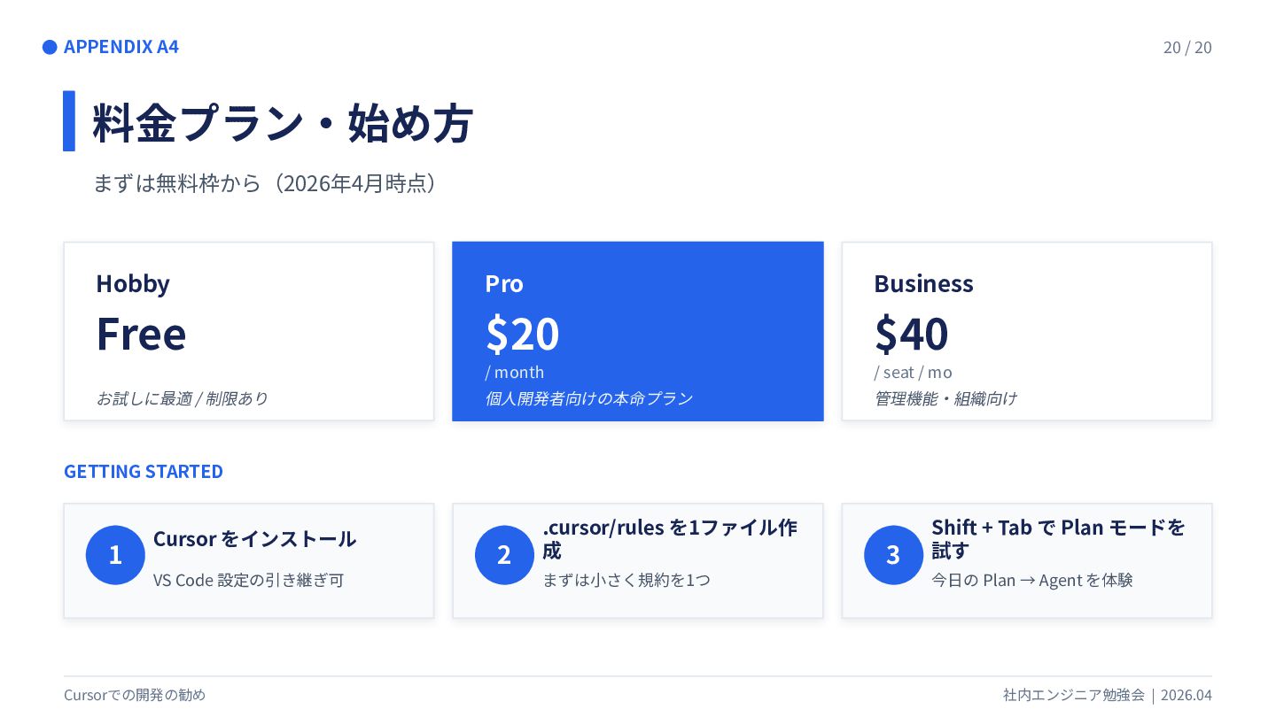Click the step 3 numbered circle

893,555
